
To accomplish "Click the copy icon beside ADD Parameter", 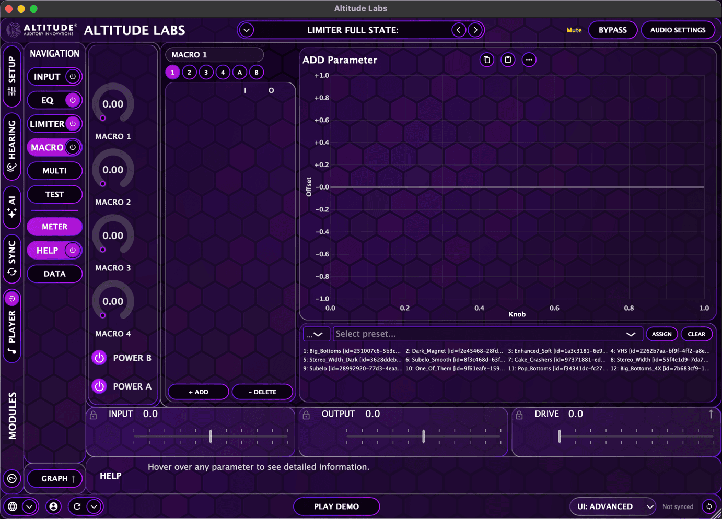I will [x=486, y=60].
